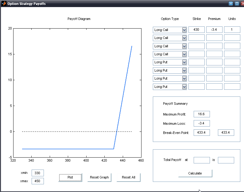Click third Long Put row Strike field
Image resolution: width=244 pixels, height=192 pixels.
pos(196,78)
